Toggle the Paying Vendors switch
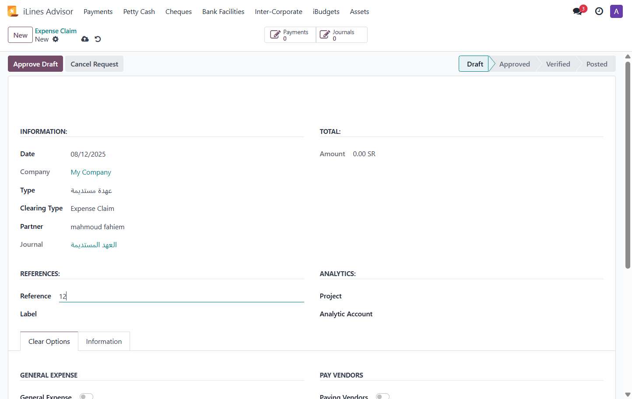Image resolution: width=632 pixels, height=399 pixels. pos(383,396)
